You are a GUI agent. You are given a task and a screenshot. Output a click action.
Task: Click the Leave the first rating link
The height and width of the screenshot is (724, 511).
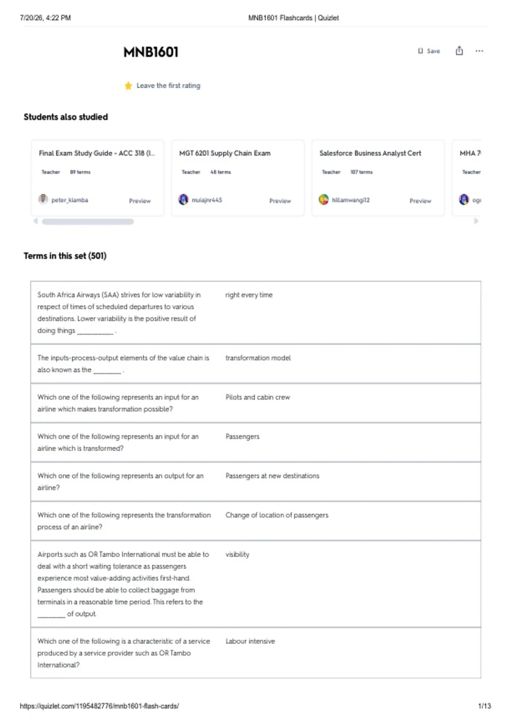tap(168, 86)
